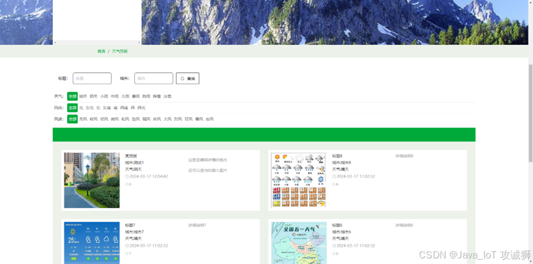
Task: Filter weather by 阵雨
Action: pyautogui.click(x=147, y=97)
